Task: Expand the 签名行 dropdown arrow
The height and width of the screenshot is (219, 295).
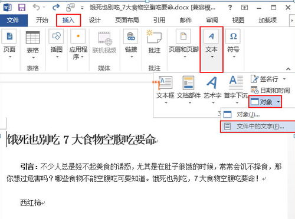Action: pyautogui.click(x=284, y=79)
